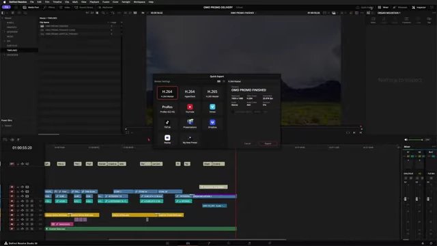Choose the Presentations export preset
The image size is (437, 246).
coord(190,124)
